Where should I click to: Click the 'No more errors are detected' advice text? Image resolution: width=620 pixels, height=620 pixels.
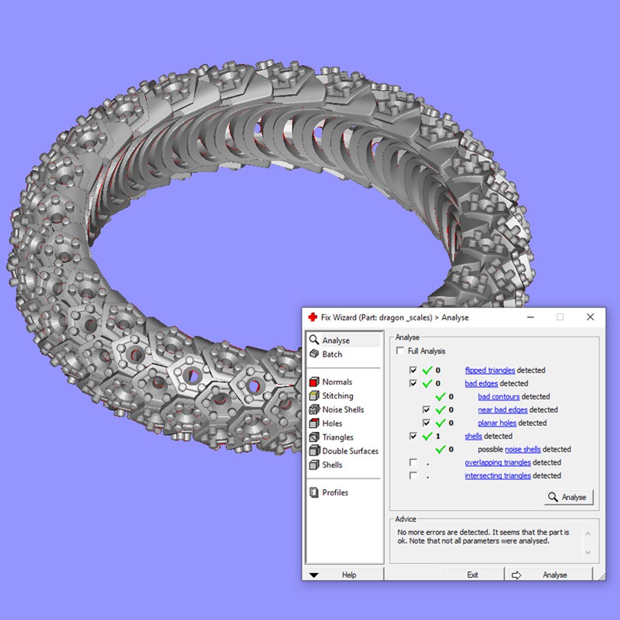(483, 537)
